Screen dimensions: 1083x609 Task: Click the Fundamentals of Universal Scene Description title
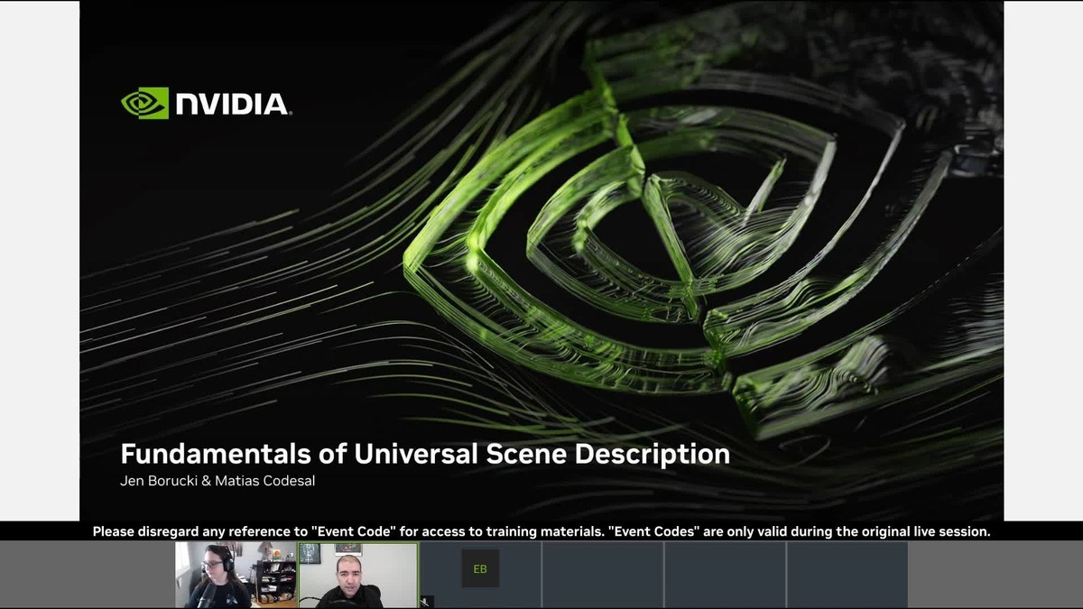(x=425, y=453)
